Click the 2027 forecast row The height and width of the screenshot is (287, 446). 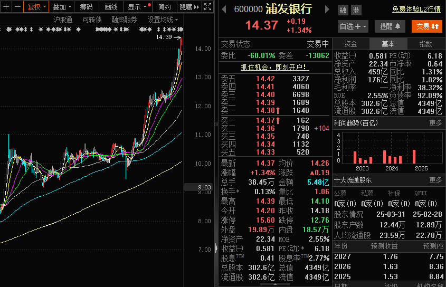(x=388, y=256)
